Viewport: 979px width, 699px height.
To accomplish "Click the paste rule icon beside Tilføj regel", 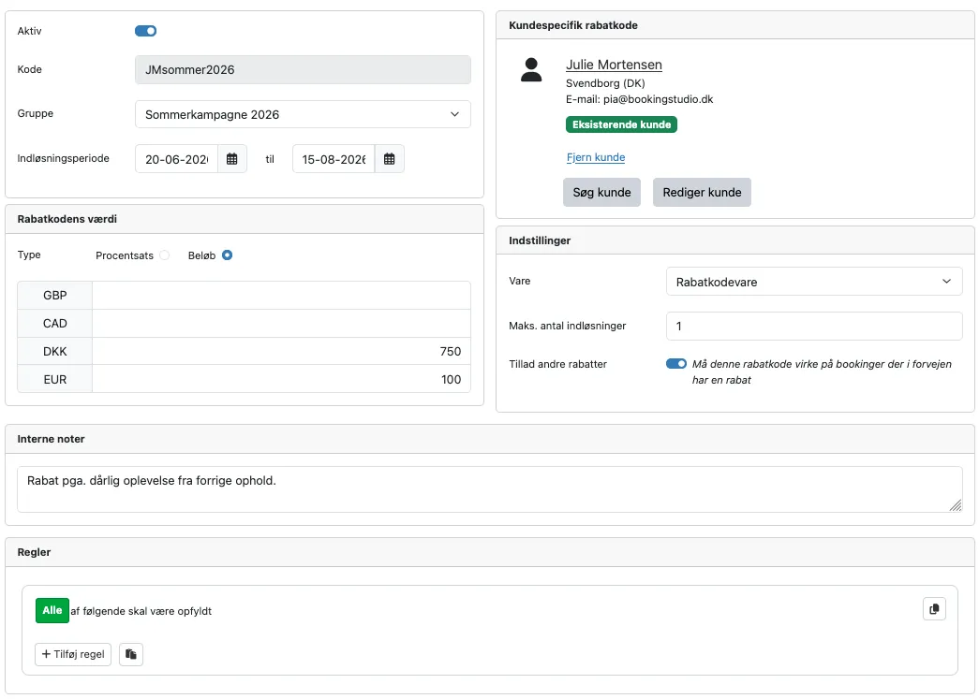I will pos(131,654).
